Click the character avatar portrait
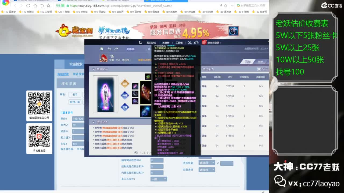This screenshot has width=344, height=193. point(103,58)
